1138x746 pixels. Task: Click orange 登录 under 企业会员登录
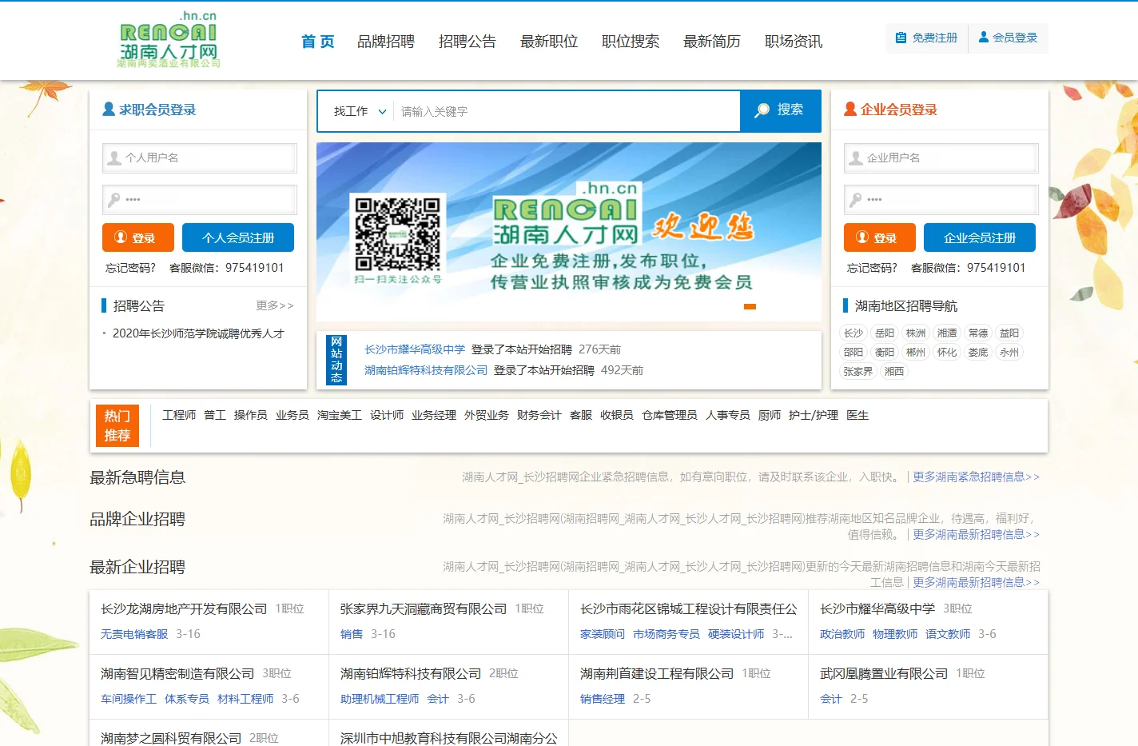[x=880, y=237]
